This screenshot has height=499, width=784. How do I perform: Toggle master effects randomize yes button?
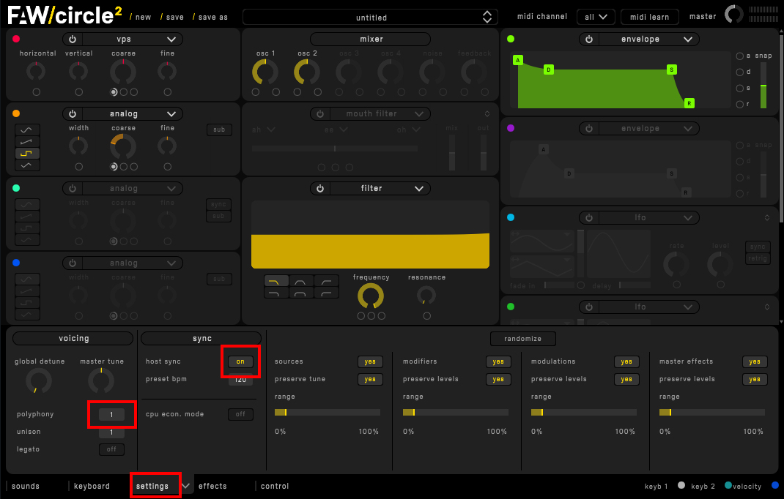[755, 361]
